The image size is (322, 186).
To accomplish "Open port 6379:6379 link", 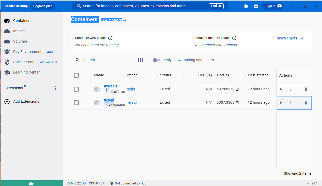I will (228, 89).
